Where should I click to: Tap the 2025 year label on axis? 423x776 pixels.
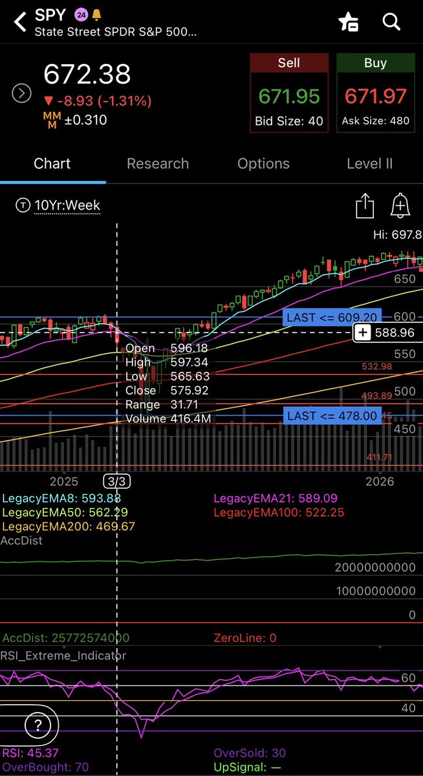[63, 481]
